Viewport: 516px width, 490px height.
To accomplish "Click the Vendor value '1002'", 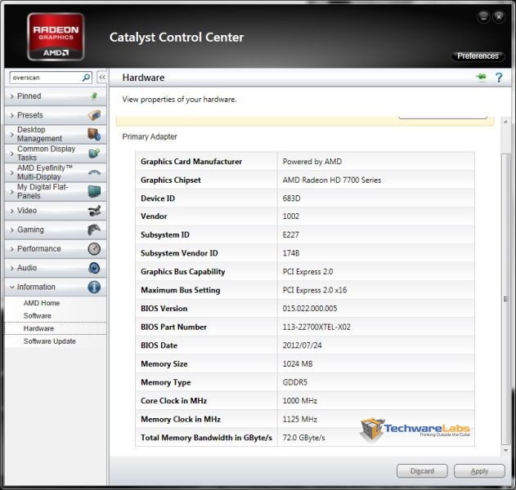I will click(x=290, y=216).
